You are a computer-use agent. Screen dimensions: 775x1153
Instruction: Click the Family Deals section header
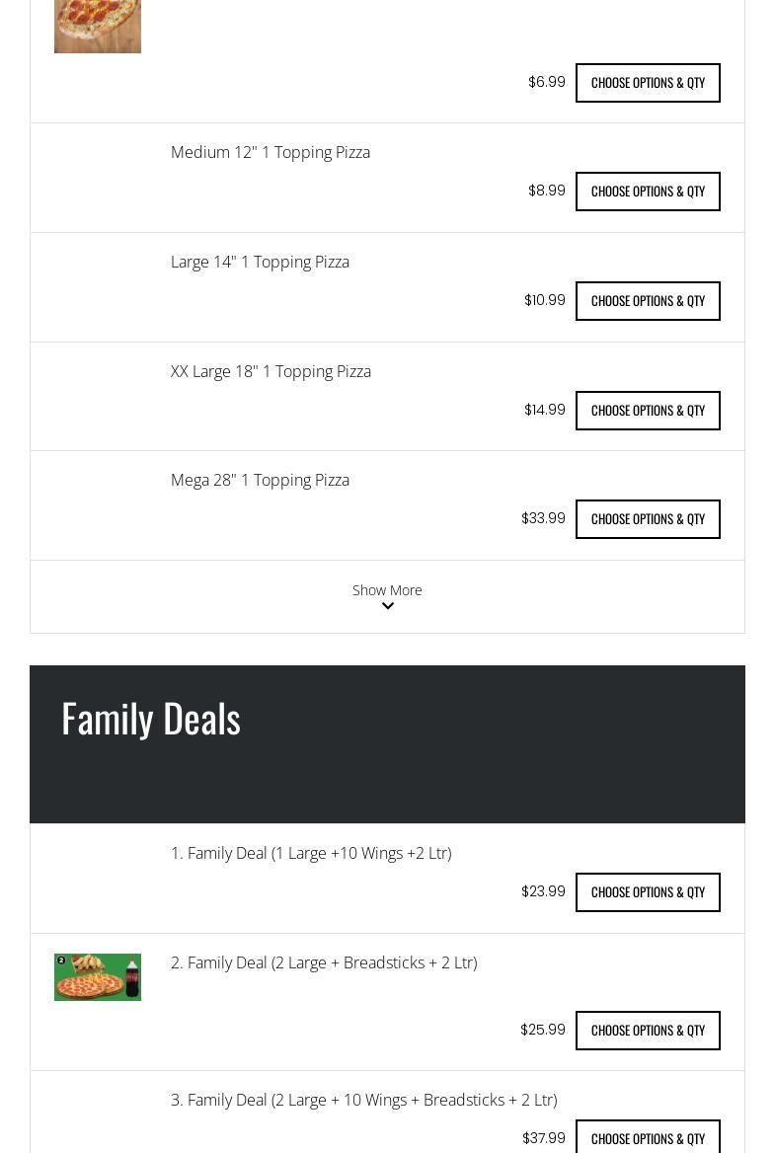click(151, 719)
